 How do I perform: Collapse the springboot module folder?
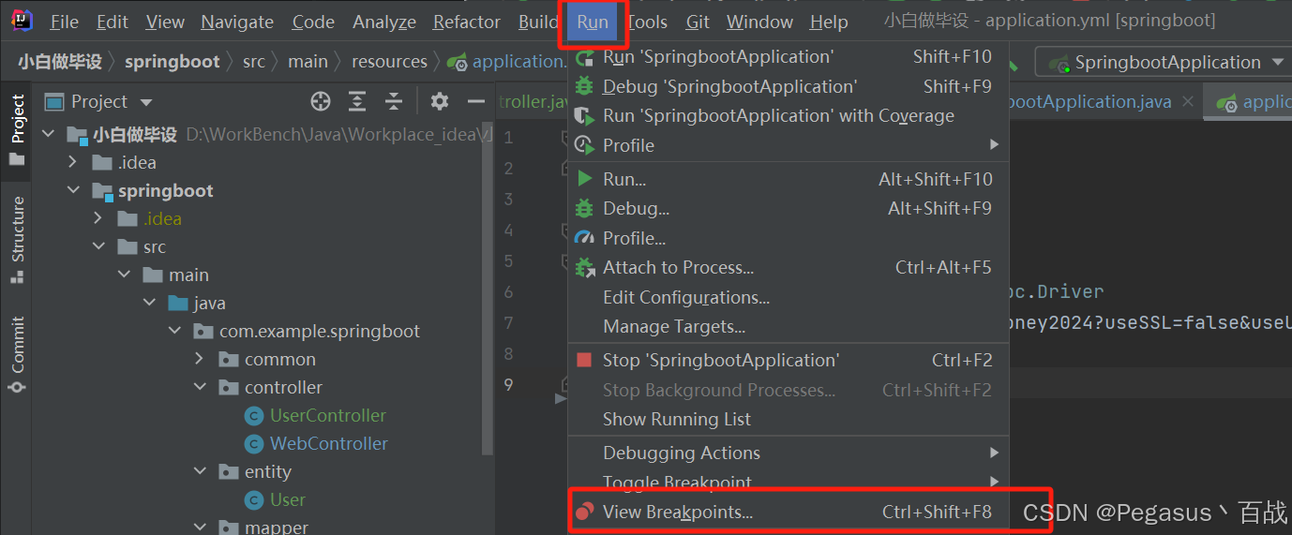click(74, 190)
